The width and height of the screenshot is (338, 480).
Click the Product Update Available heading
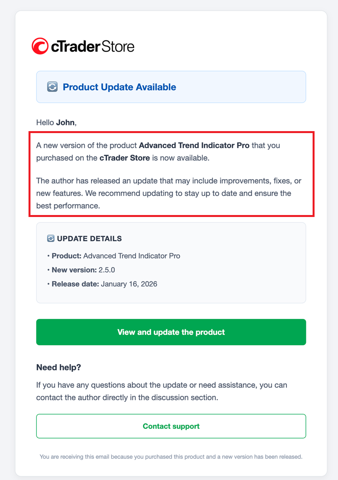coord(119,87)
